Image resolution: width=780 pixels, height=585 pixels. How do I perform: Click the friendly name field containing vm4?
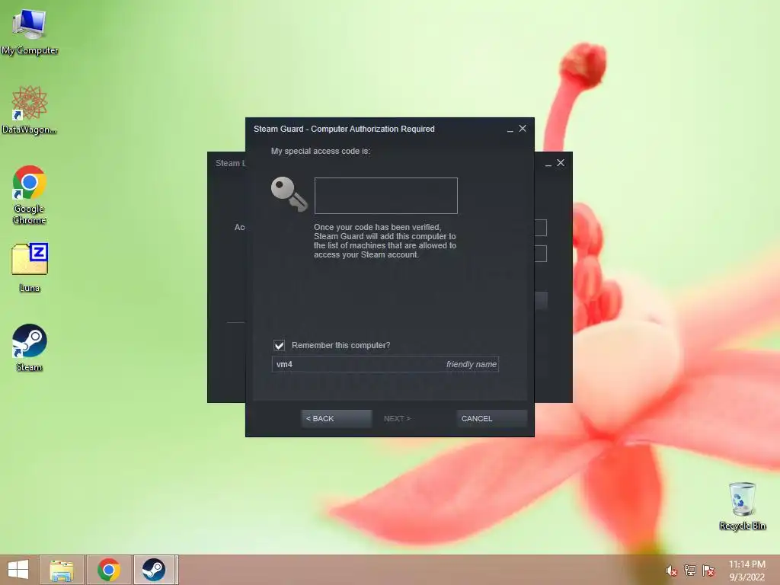[385, 364]
